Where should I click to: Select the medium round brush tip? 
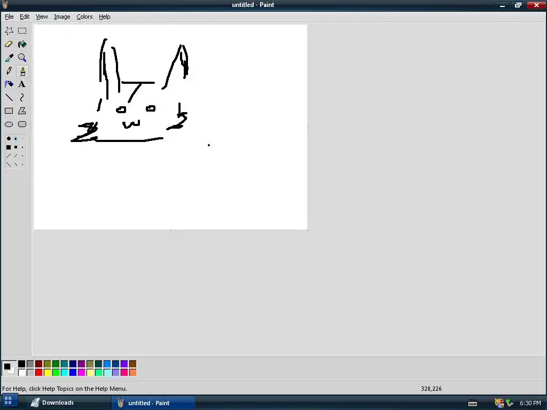coord(15,138)
